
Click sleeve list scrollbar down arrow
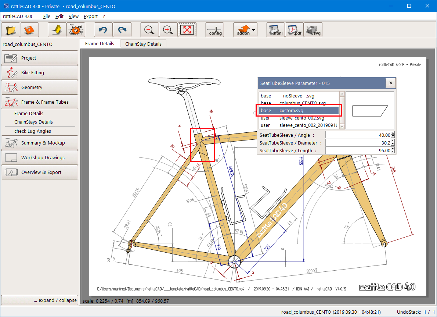(342, 127)
